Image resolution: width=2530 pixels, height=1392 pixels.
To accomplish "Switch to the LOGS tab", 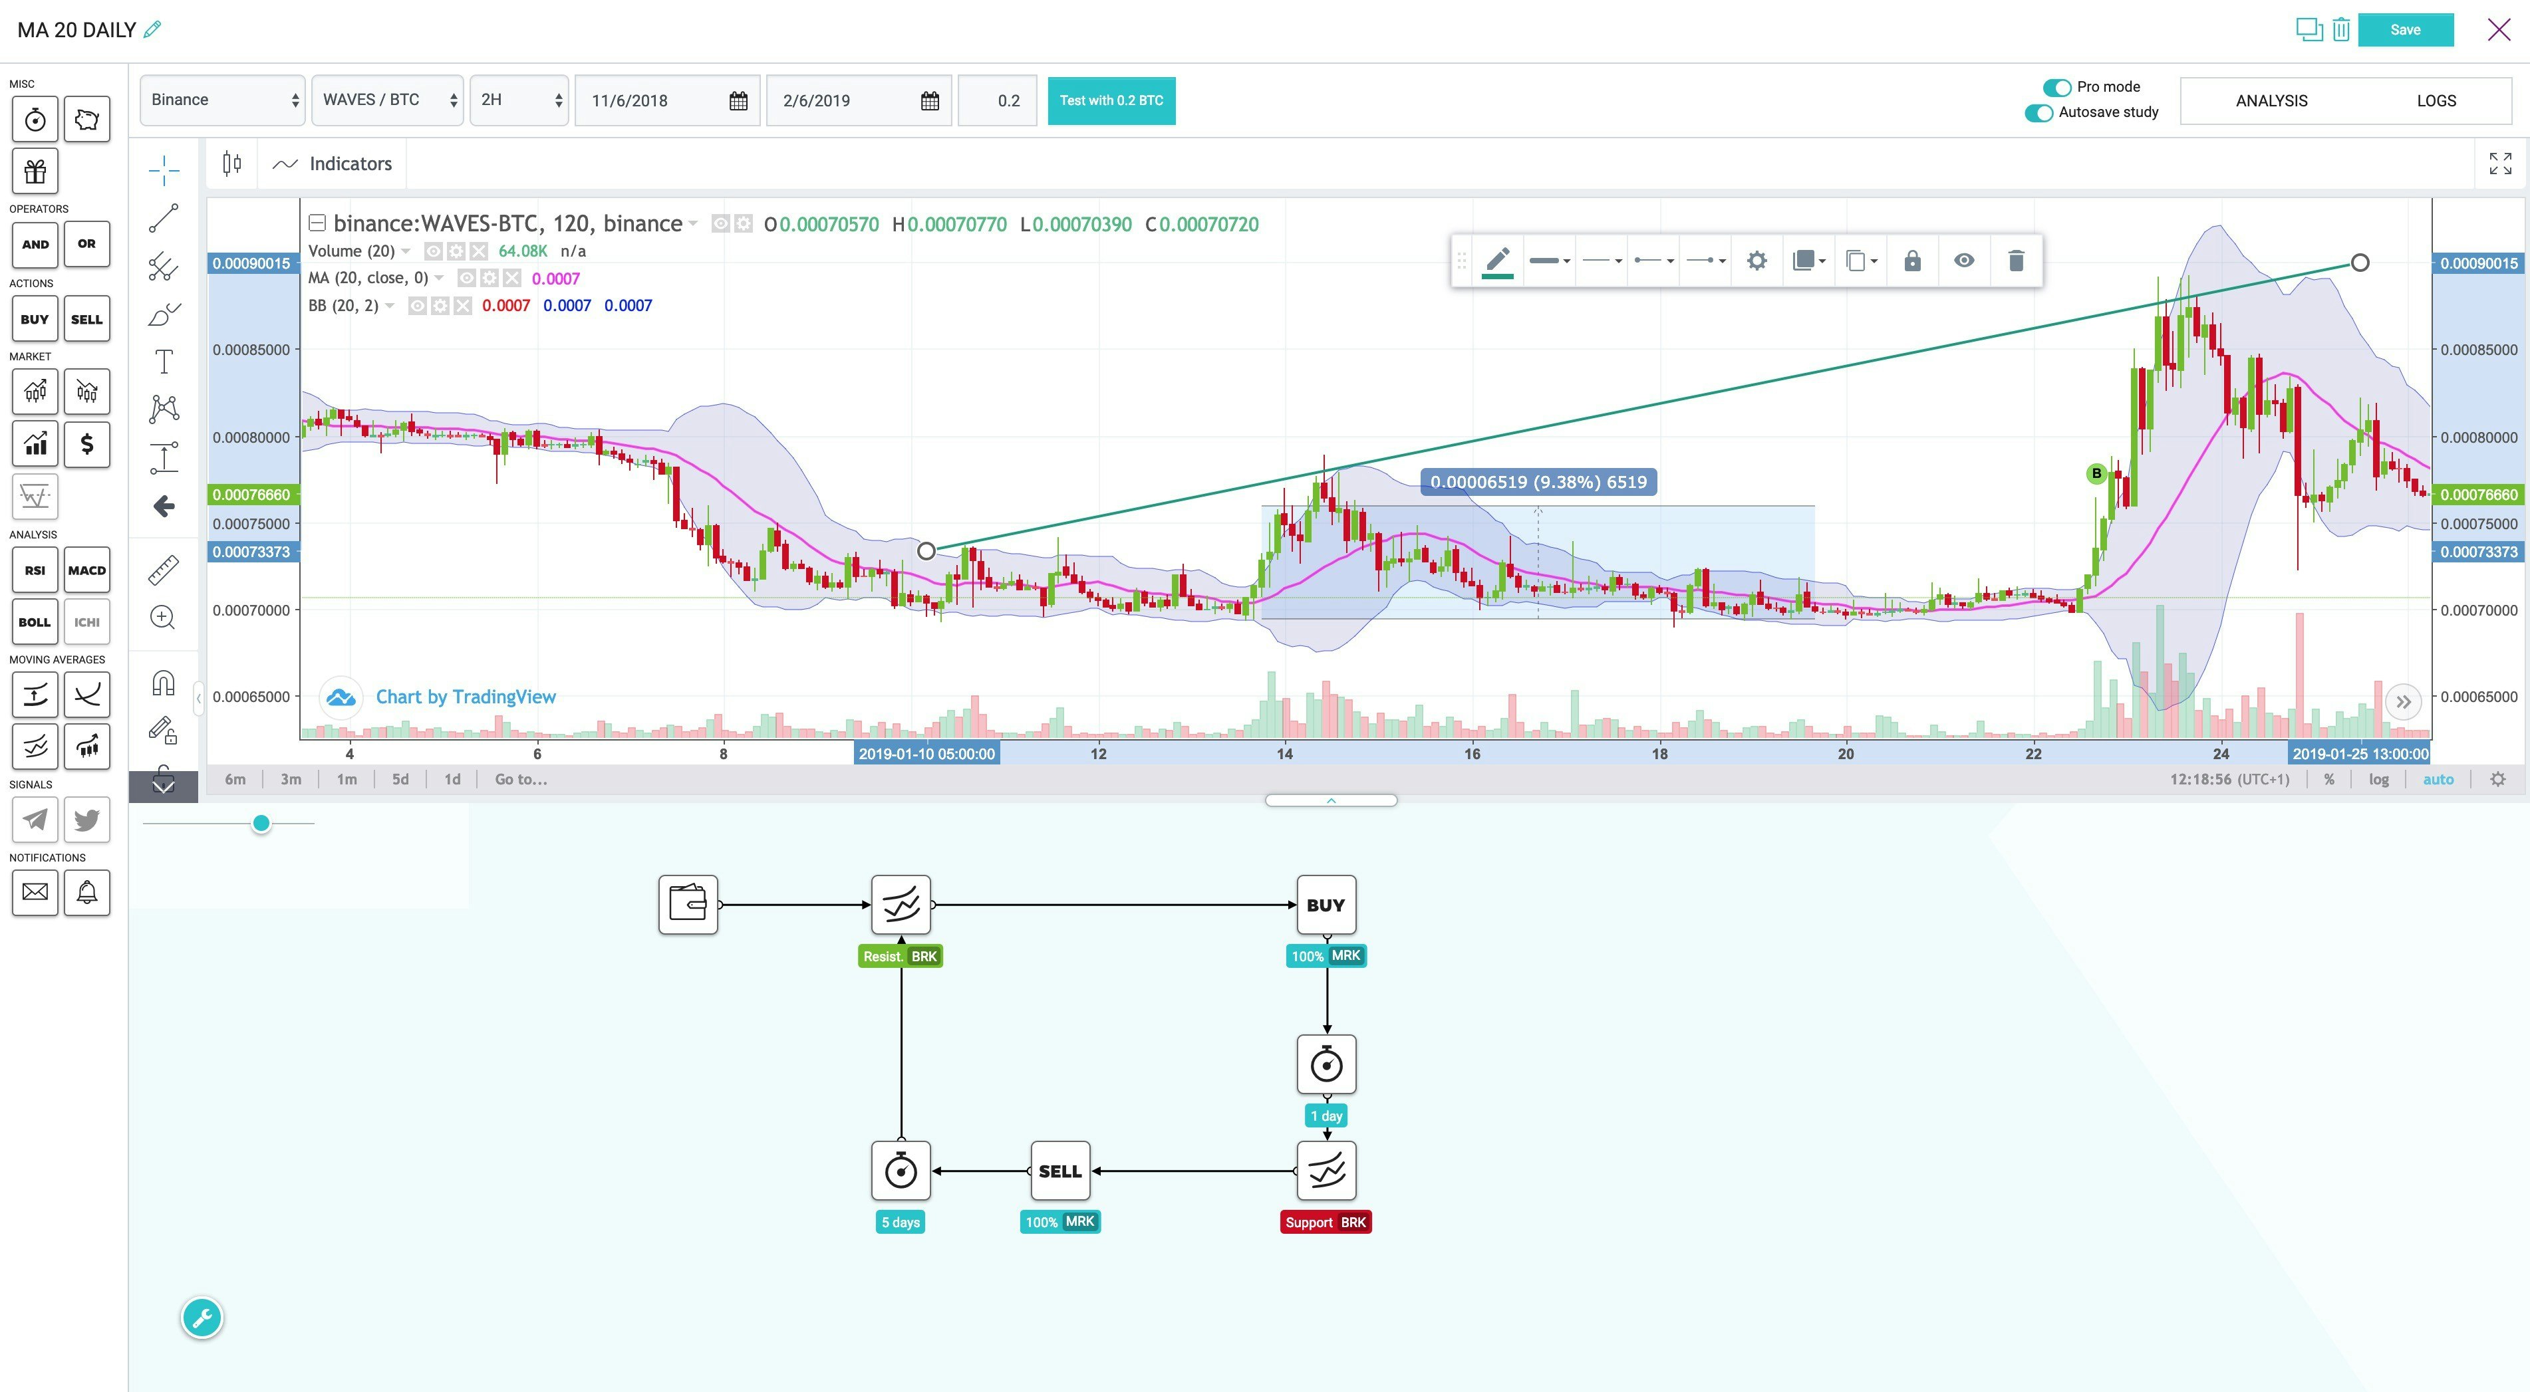I will coord(2437,100).
